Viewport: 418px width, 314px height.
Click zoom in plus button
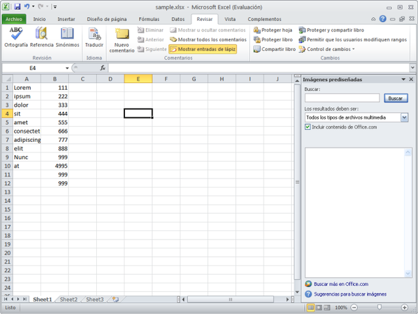404,307
